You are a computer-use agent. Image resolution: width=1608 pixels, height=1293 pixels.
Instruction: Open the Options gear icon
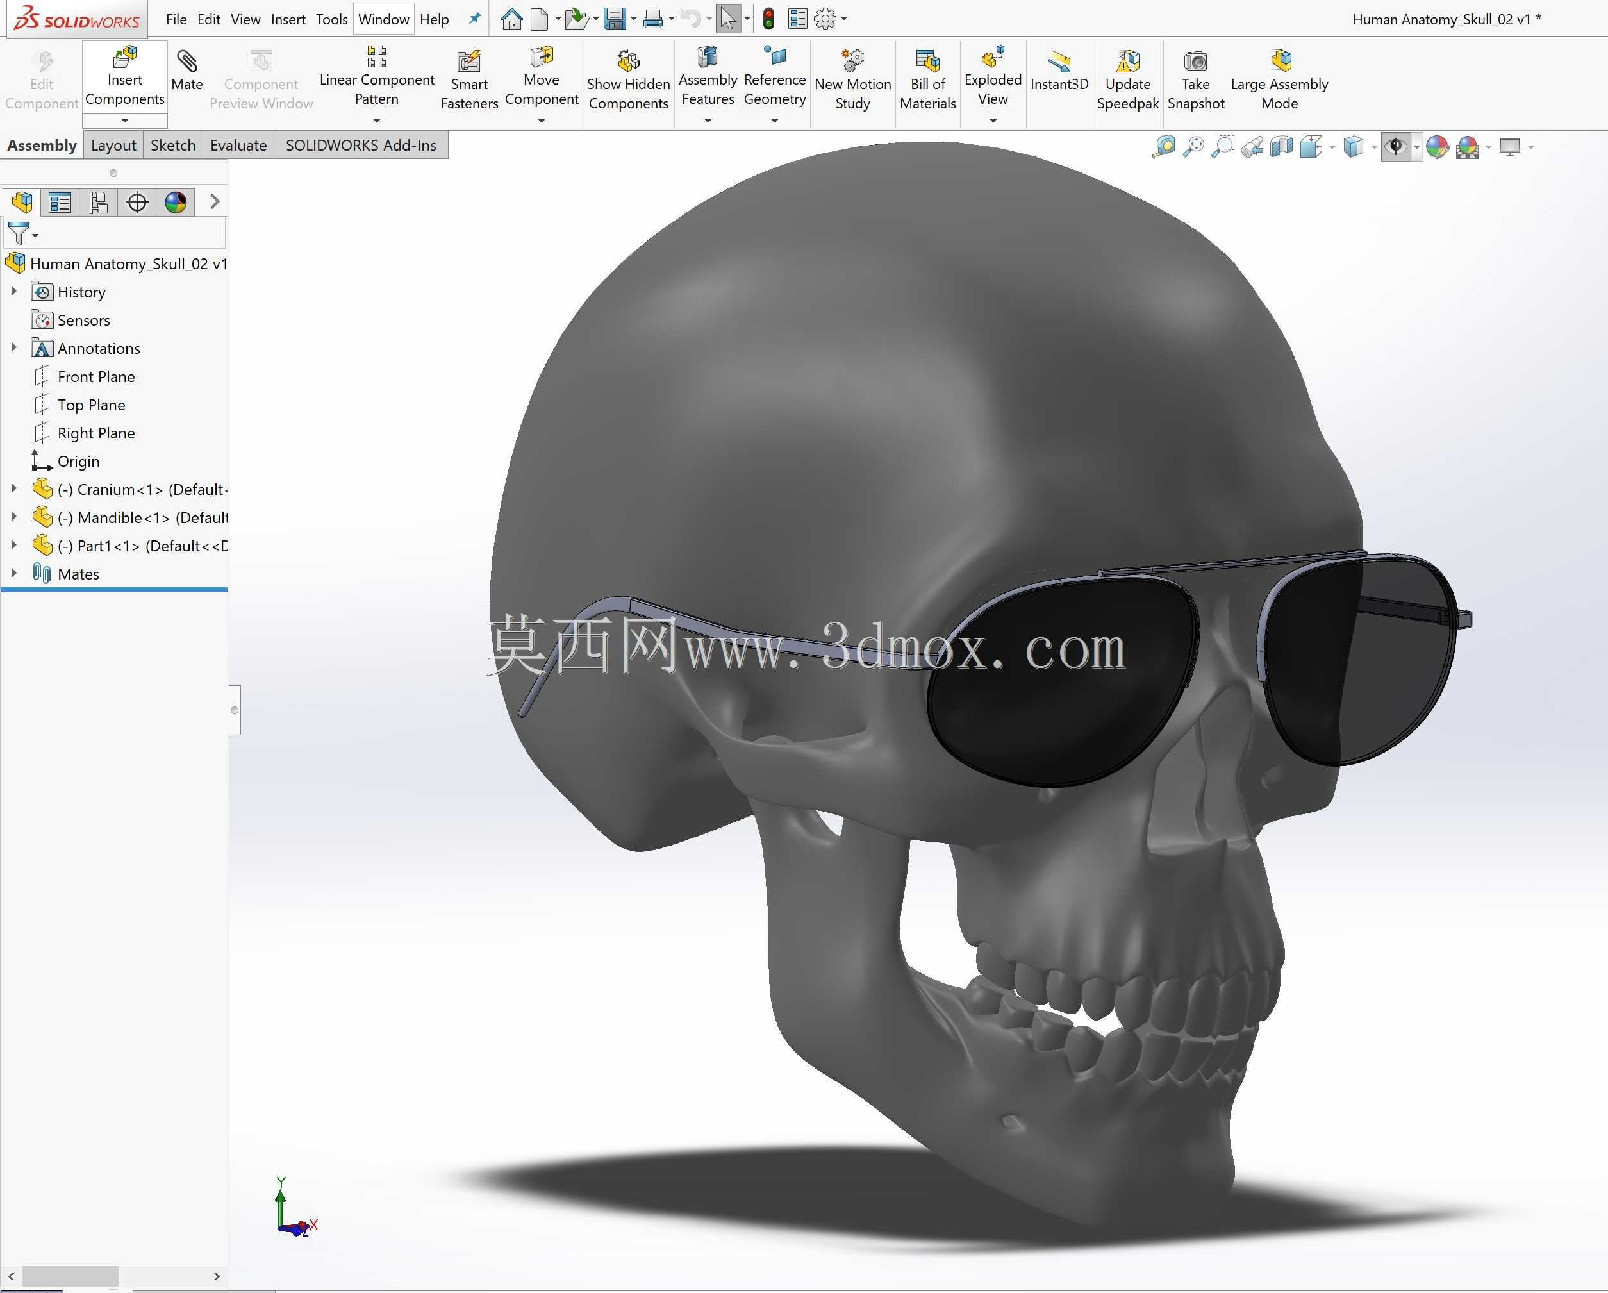point(825,19)
